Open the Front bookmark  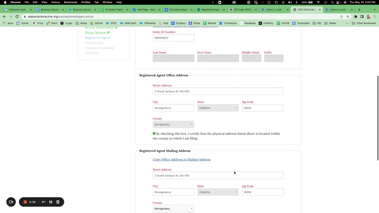pyautogui.click(x=38, y=23)
